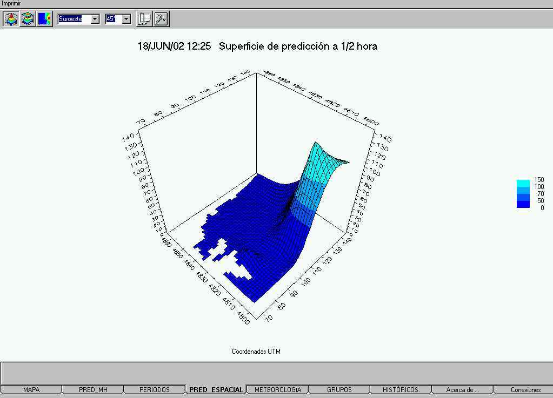Select the layered contour surface view icon
553x398 pixels.
point(28,19)
